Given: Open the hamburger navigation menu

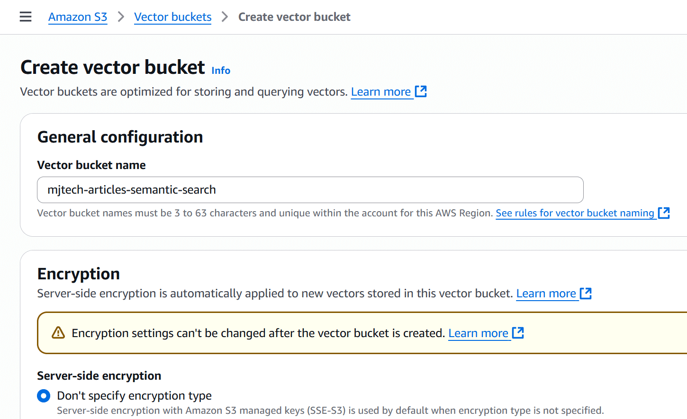Looking at the screenshot, I should coord(25,17).
